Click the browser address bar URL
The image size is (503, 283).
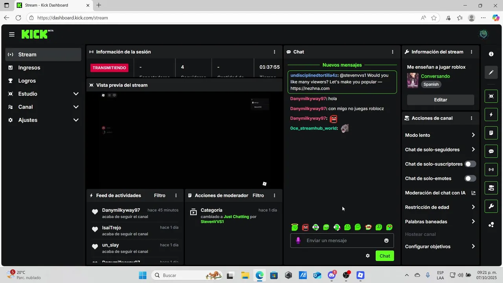click(x=73, y=18)
